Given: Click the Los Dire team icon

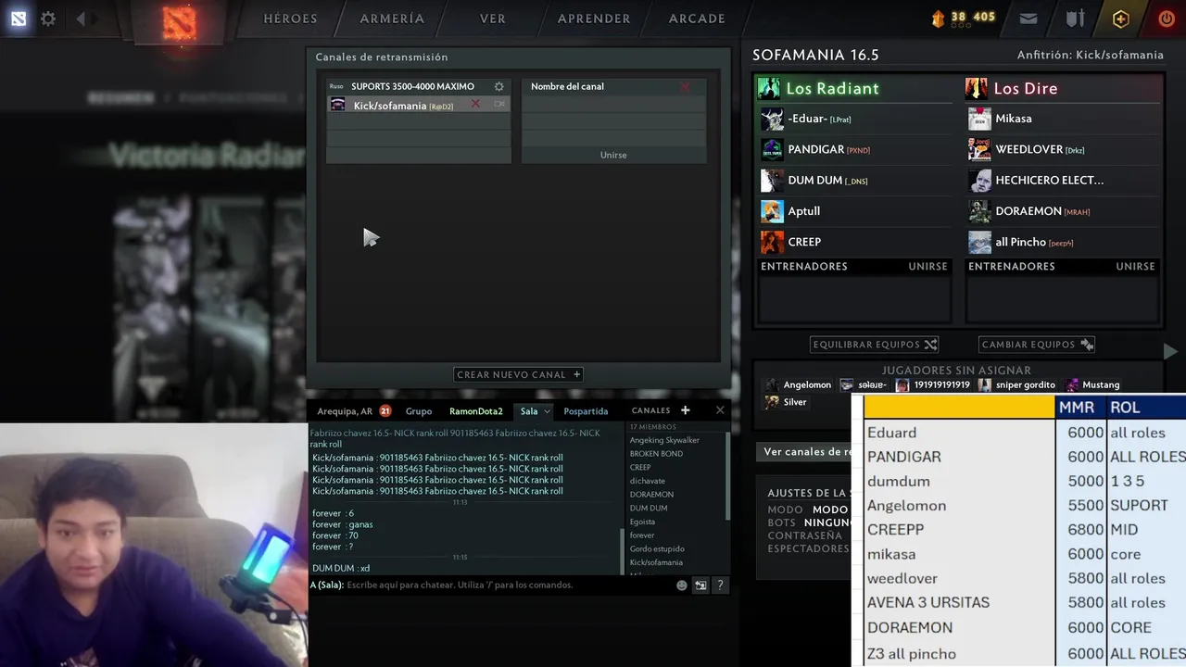Looking at the screenshot, I should click(977, 88).
